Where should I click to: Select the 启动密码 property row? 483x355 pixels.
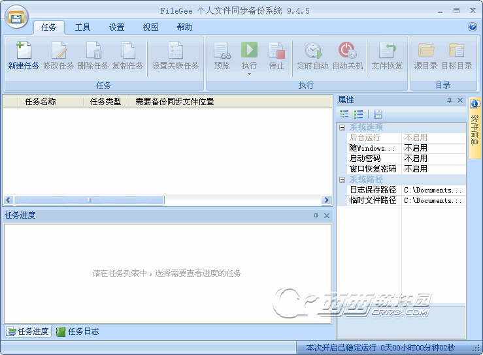pyautogui.click(x=407, y=159)
